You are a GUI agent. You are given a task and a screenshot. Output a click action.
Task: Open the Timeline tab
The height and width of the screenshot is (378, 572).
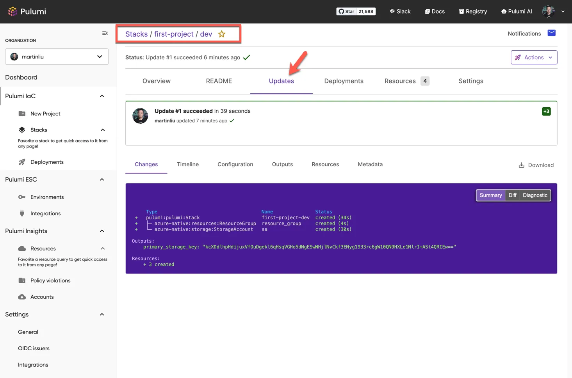pyautogui.click(x=187, y=164)
